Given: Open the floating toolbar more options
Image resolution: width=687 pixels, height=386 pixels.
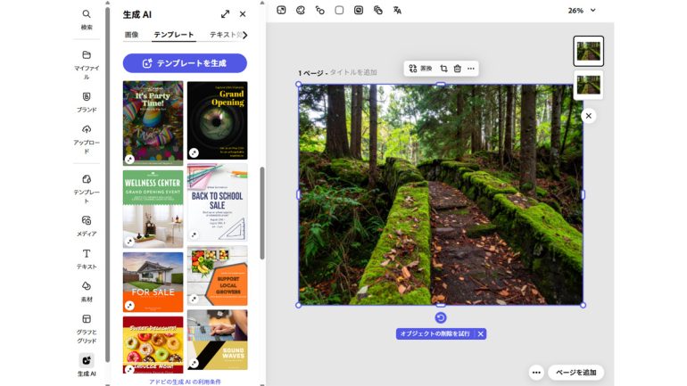Looking at the screenshot, I should pos(471,69).
